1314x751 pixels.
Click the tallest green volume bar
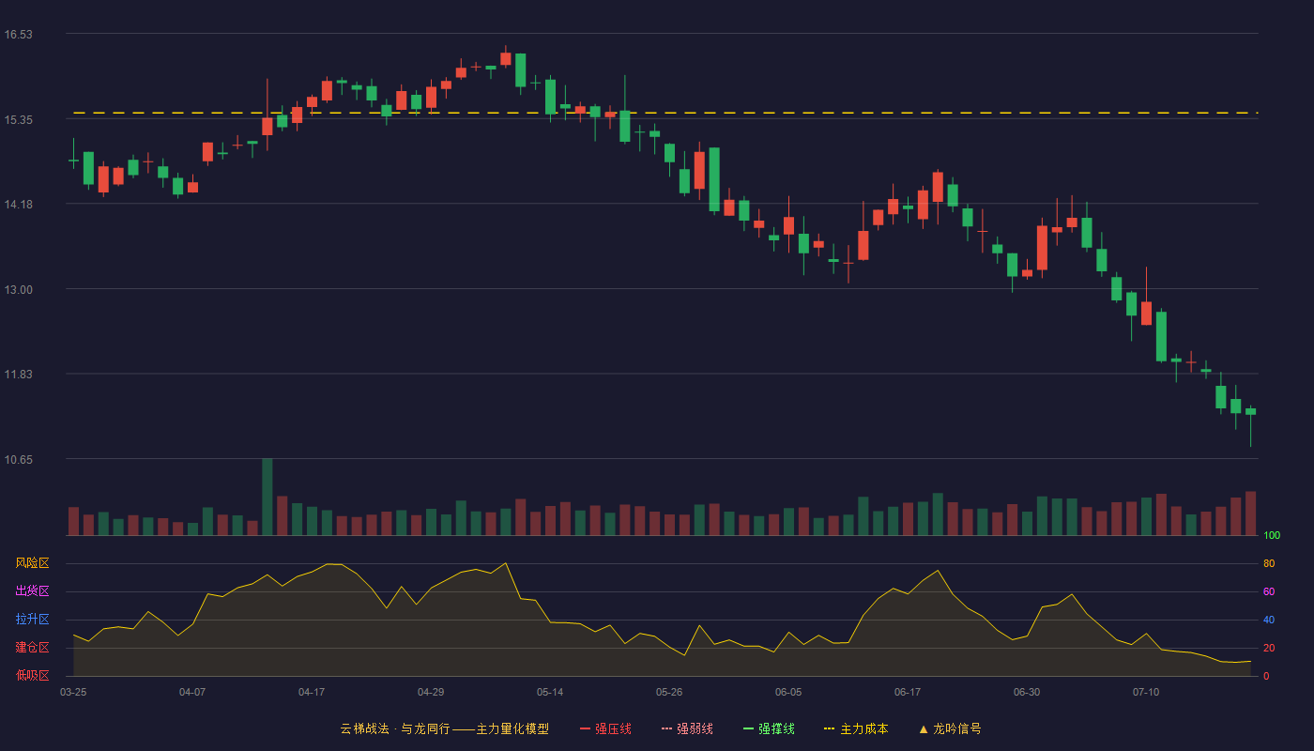coord(267,497)
